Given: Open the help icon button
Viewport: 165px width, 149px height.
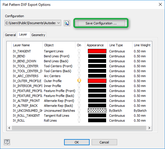Looking at the screenshot, I should click(7, 142).
